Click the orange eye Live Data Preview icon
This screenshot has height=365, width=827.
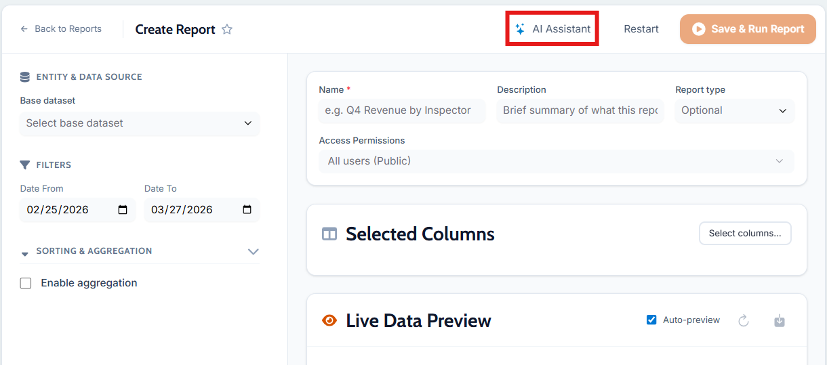point(329,320)
